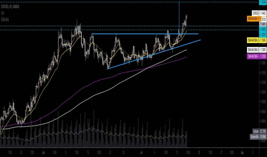Image resolution: width=267 pixels, height=157 pixels.
Task: Select the EMA-MA indicator legend label
Action: [5, 20]
